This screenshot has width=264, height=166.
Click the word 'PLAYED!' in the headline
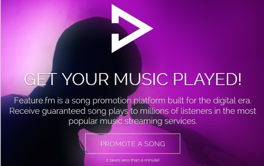pos(207,79)
